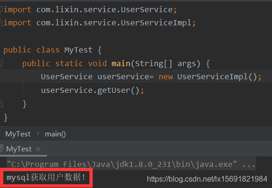Click the run tab icon left of MyTest
This screenshot has height=188, width=272.
click(x=1, y=149)
